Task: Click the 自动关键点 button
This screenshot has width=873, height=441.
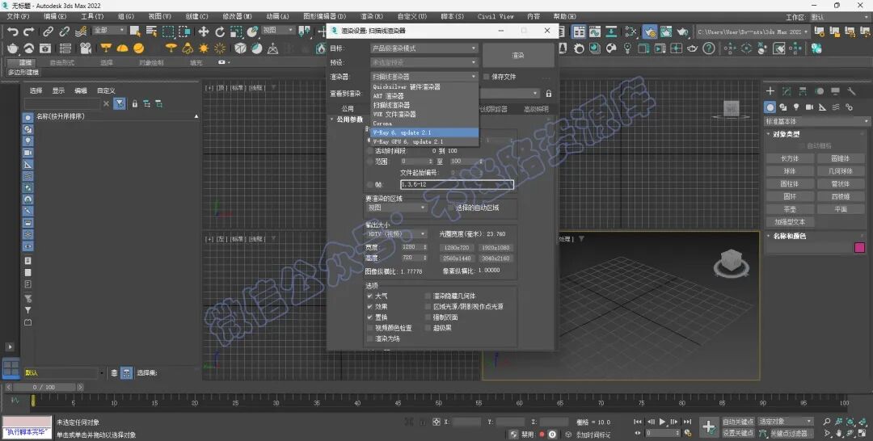Action: point(738,422)
